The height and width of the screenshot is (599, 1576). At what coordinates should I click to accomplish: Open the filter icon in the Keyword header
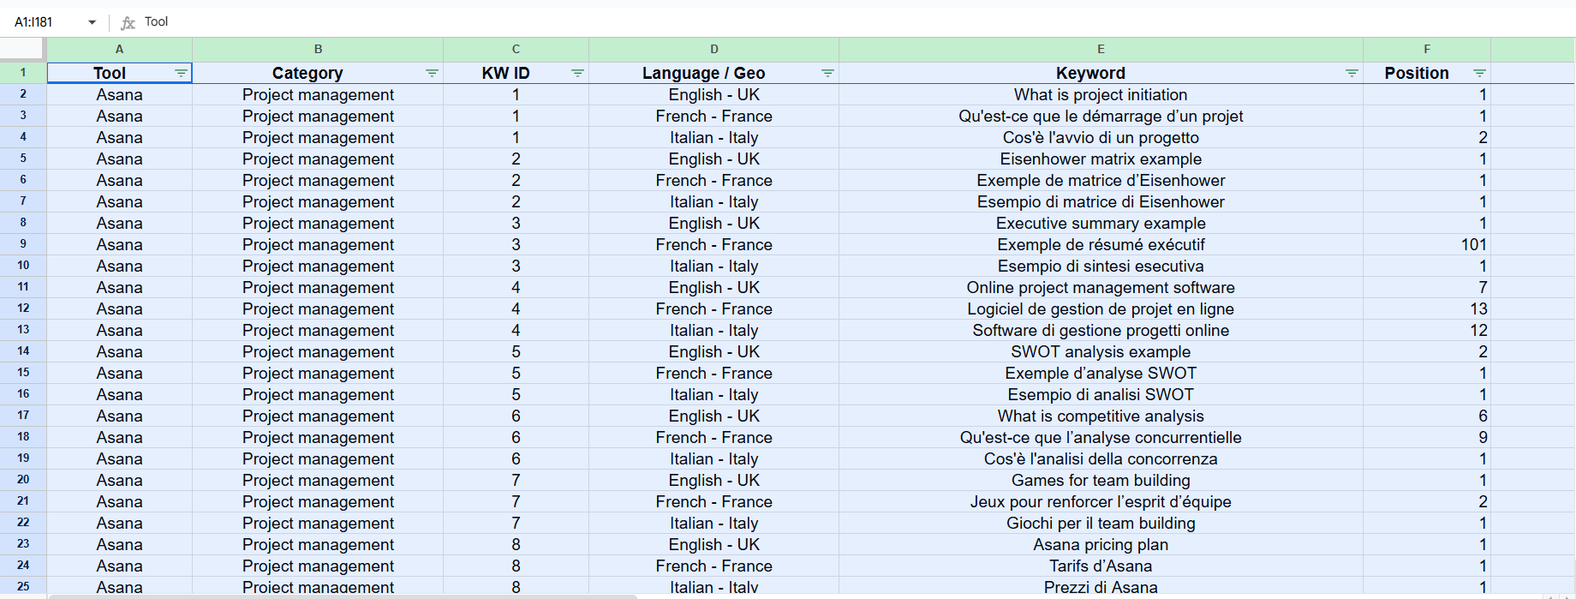pyautogui.click(x=1352, y=74)
